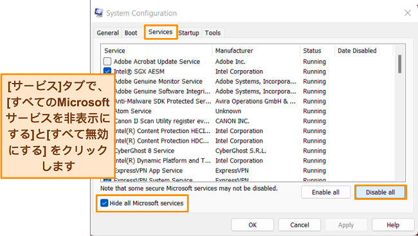Switch to the Boot tab

tap(131, 33)
